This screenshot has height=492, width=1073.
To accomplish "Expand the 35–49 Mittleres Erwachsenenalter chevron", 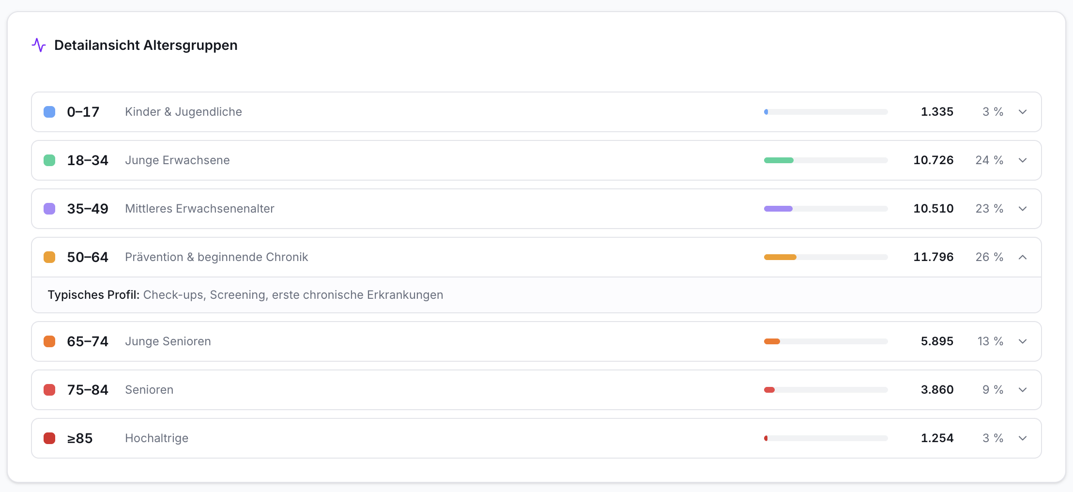I will (x=1023, y=209).
